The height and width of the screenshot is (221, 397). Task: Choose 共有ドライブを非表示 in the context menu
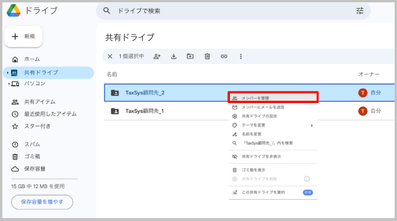point(273,157)
